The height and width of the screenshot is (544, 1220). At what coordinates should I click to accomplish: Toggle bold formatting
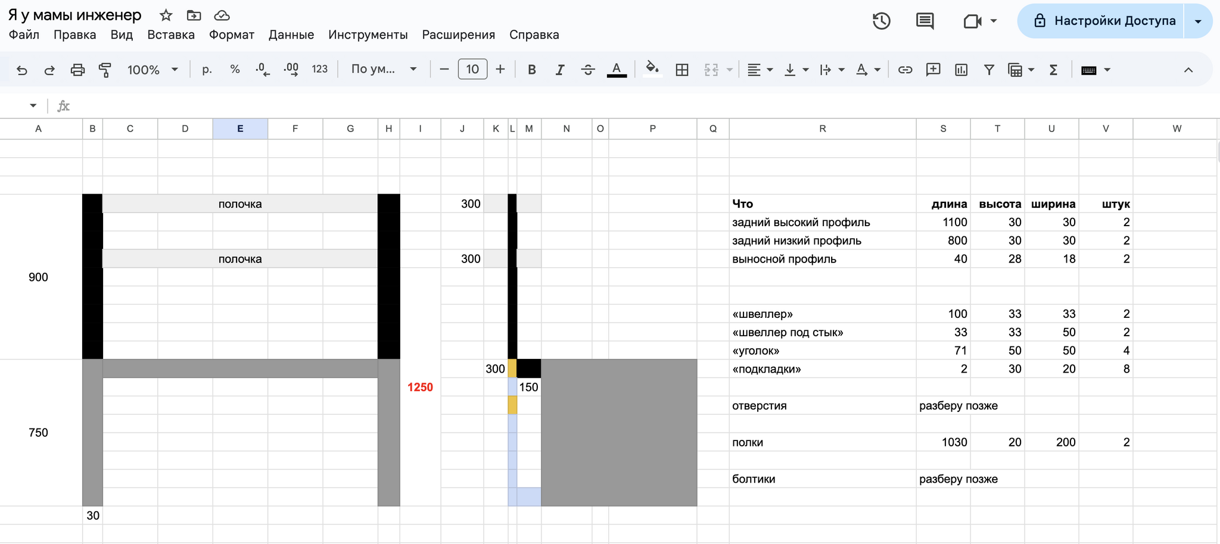532,70
